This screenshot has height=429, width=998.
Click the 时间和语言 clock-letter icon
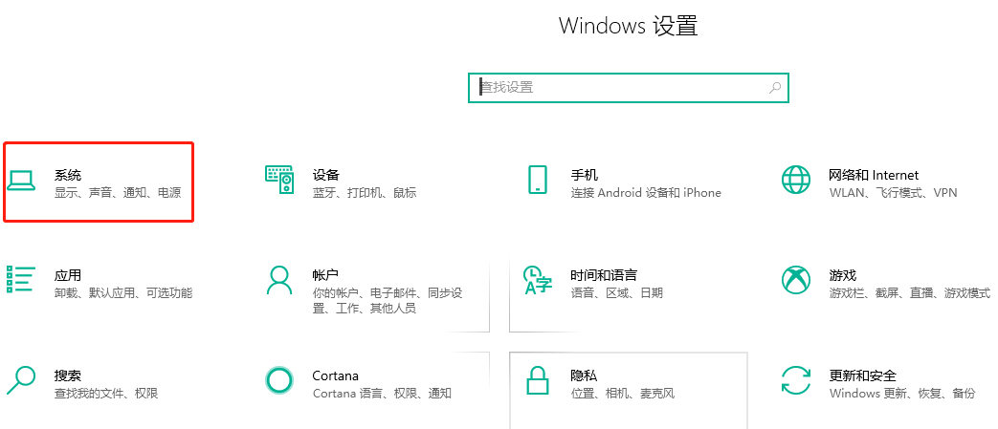tap(537, 280)
